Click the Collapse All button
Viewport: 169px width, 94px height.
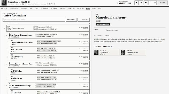coord(83,20)
